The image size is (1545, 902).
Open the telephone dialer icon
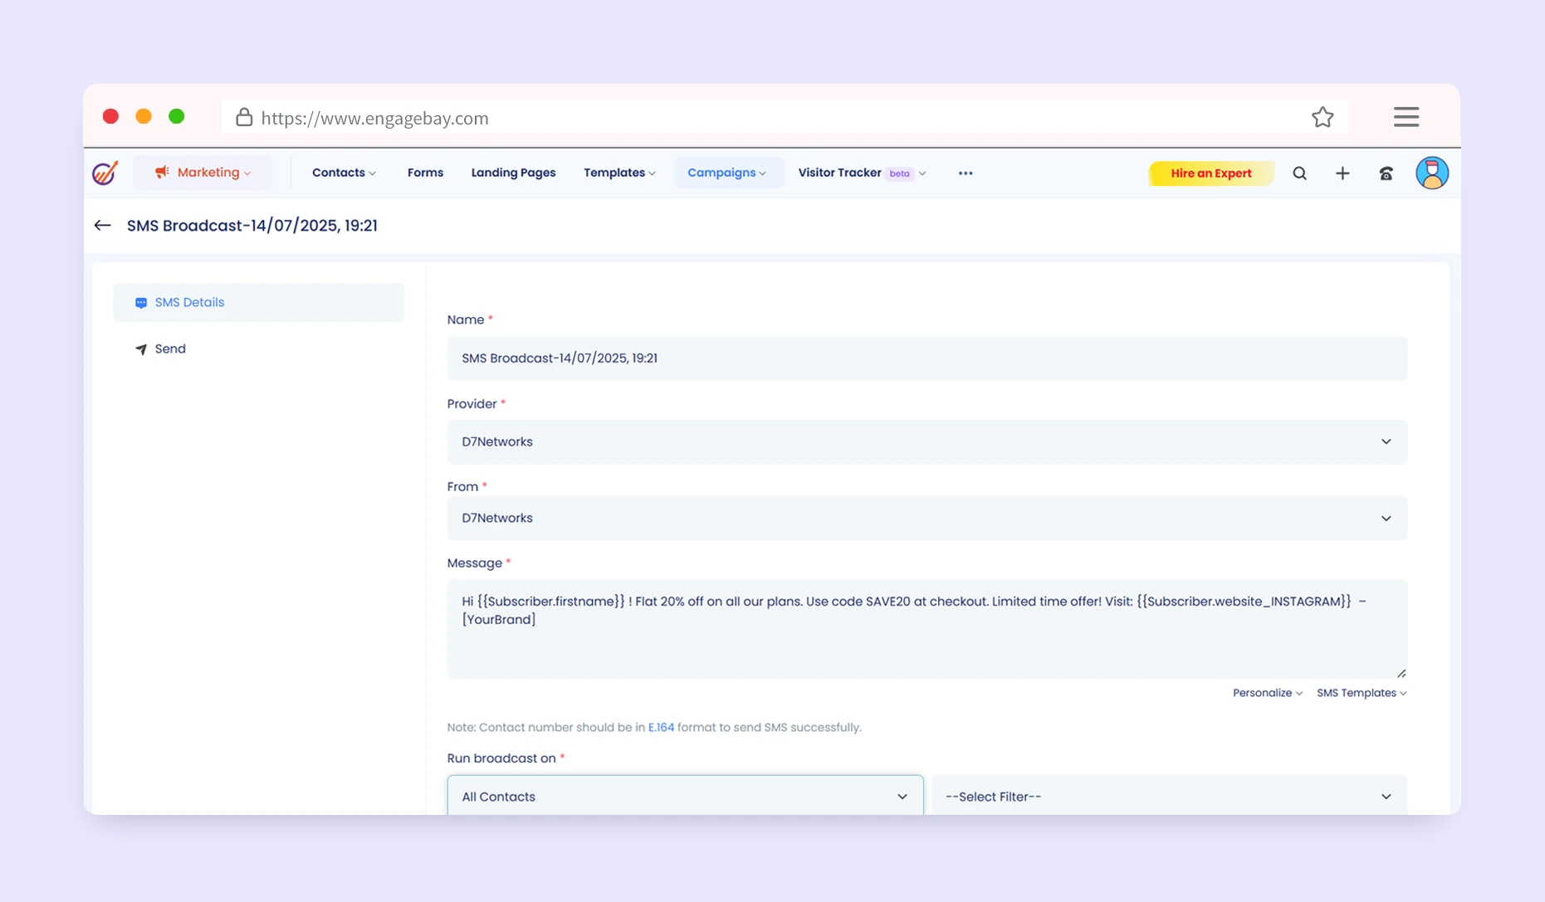tap(1386, 173)
